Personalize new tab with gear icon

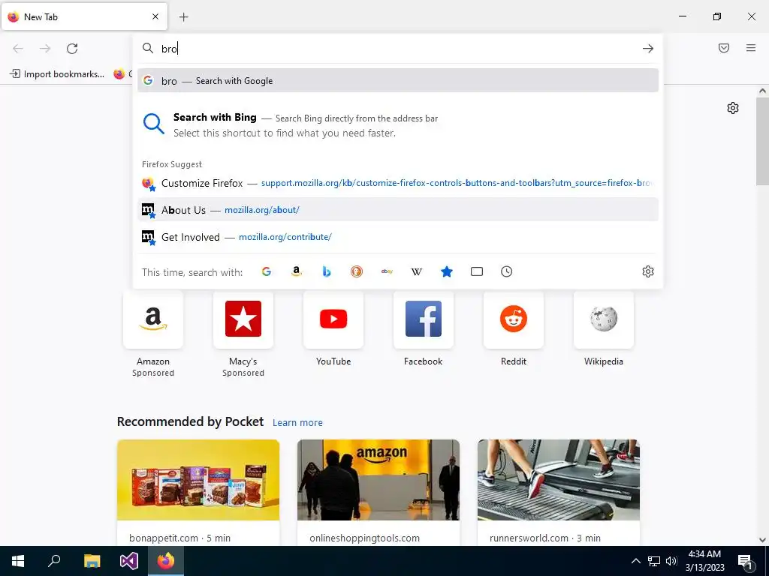(733, 108)
